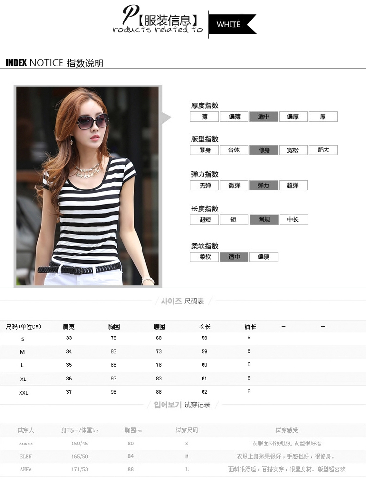
Task: Select the 超弹 option box
Action: pyautogui.click(x=293, y=186)
